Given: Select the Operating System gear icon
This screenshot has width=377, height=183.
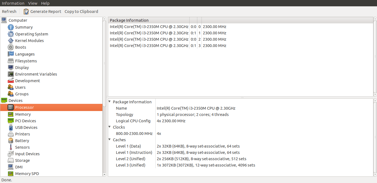Looking at the screenshot, I should tap(11, 34).
